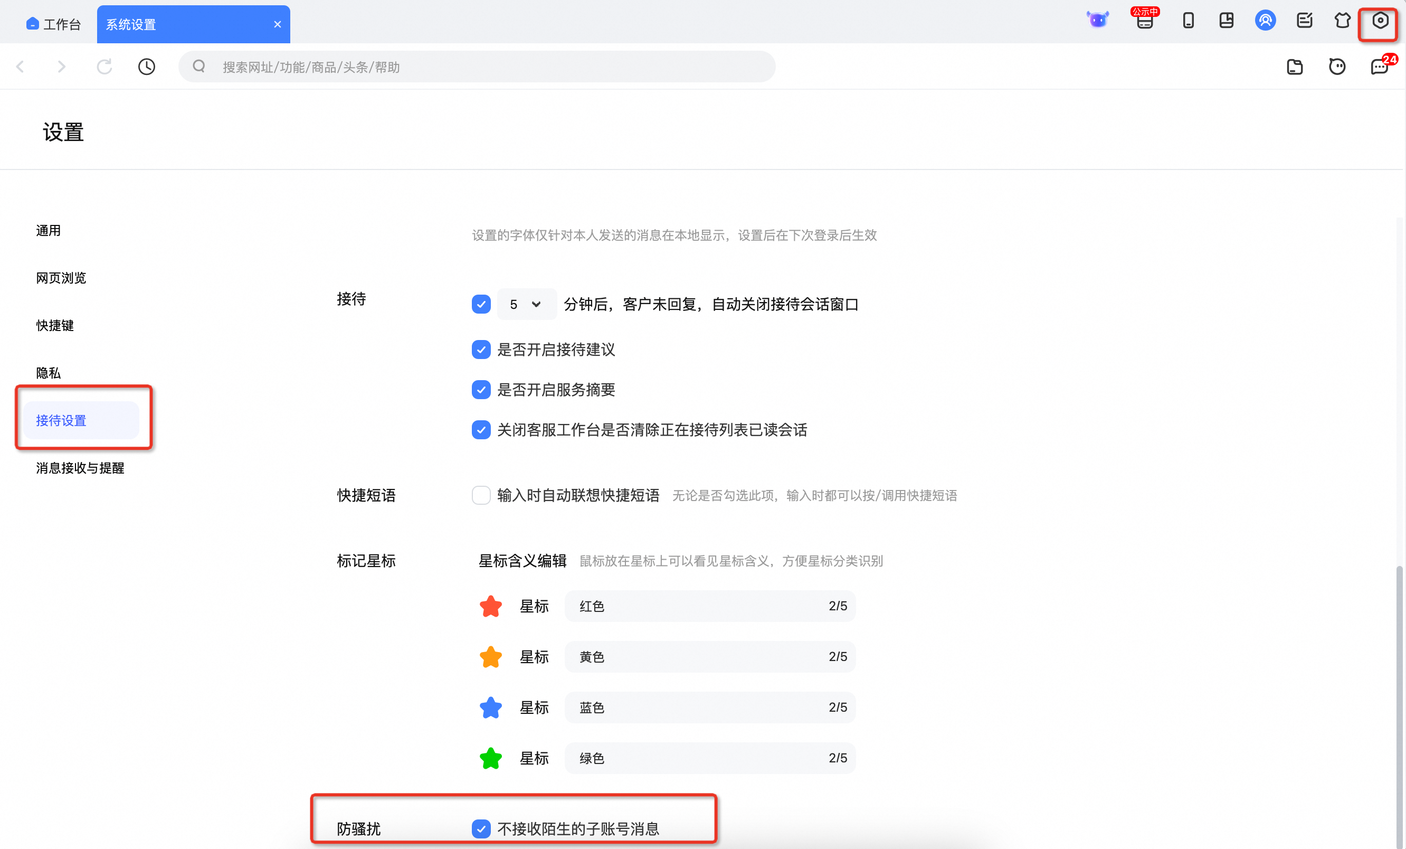1406x849 pixels.
Task: Click the home icon on 工作台 tab
Action: [33, 24]
